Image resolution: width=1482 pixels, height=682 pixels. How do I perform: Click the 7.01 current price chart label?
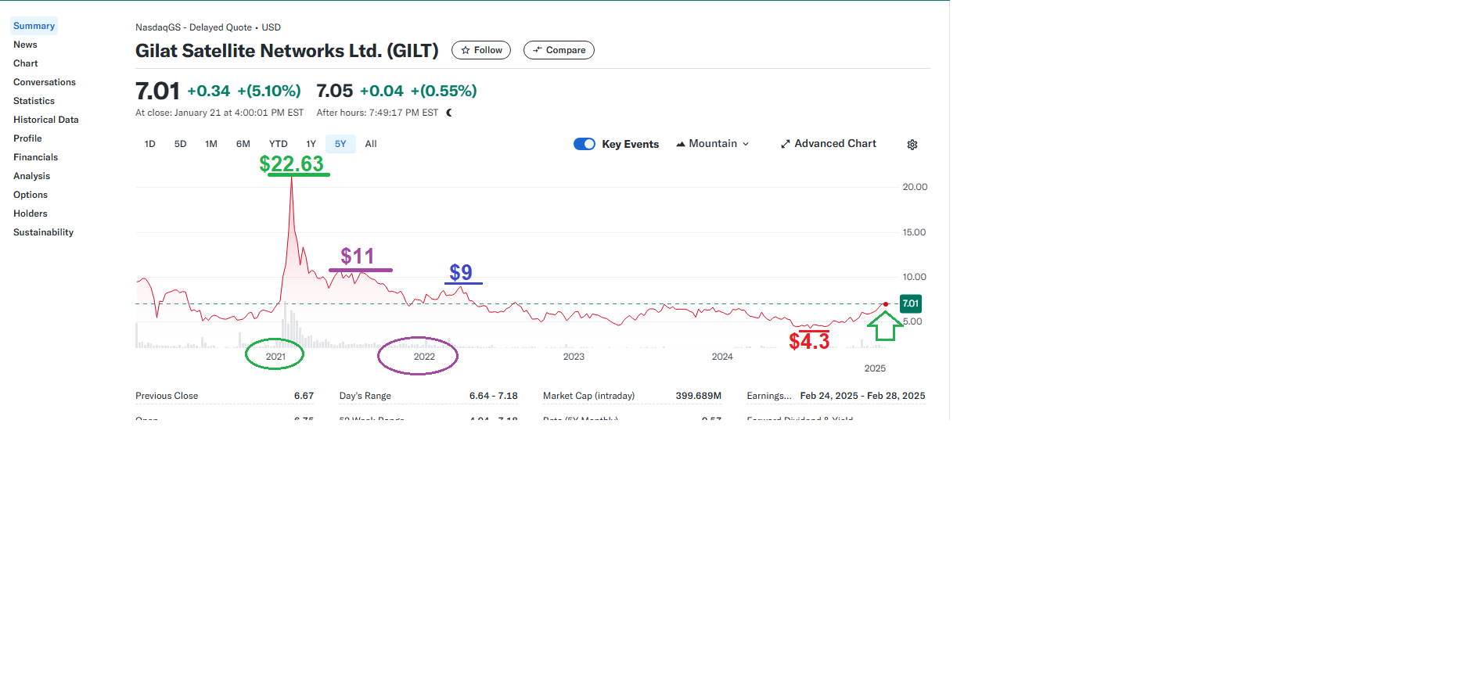(911, 303)
